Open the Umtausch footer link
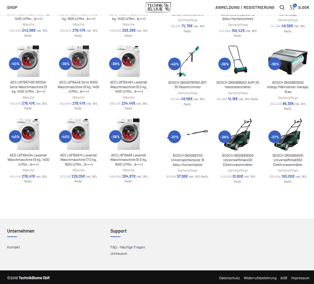Screen dimensions: 314x284 (119, 254)
